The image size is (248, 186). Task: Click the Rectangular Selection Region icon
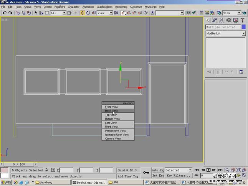pyautogui.click(x=47, y=13)
